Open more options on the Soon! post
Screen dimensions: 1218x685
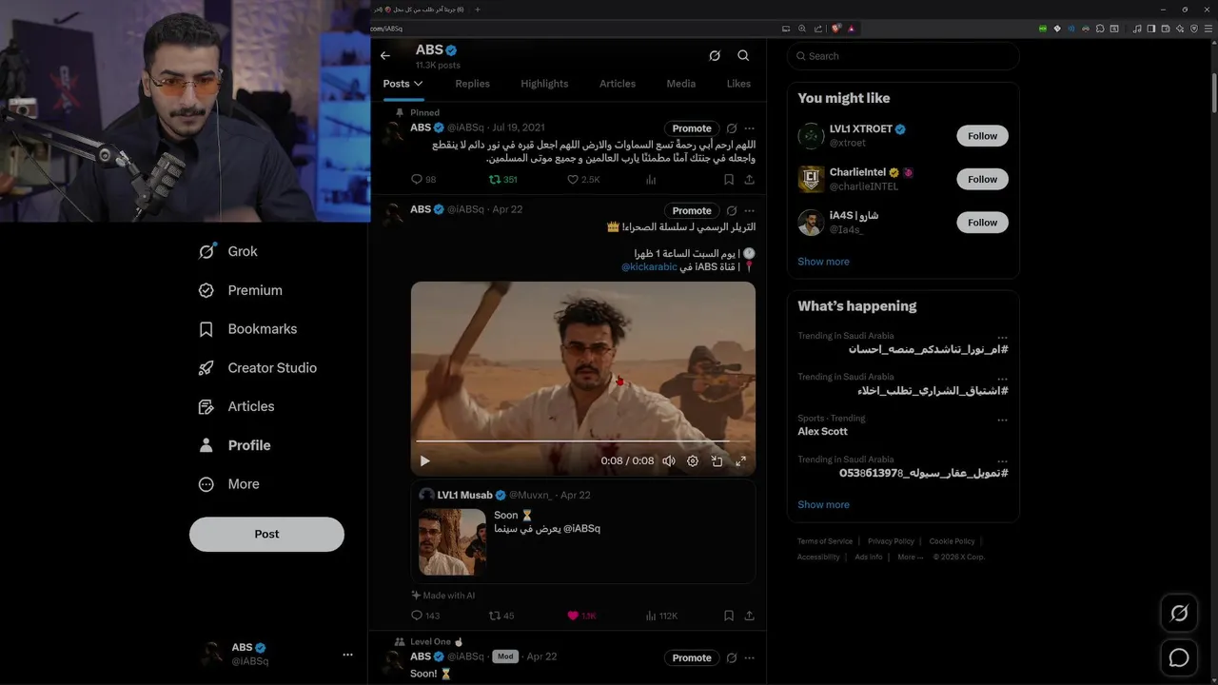(x=750, y=657)
